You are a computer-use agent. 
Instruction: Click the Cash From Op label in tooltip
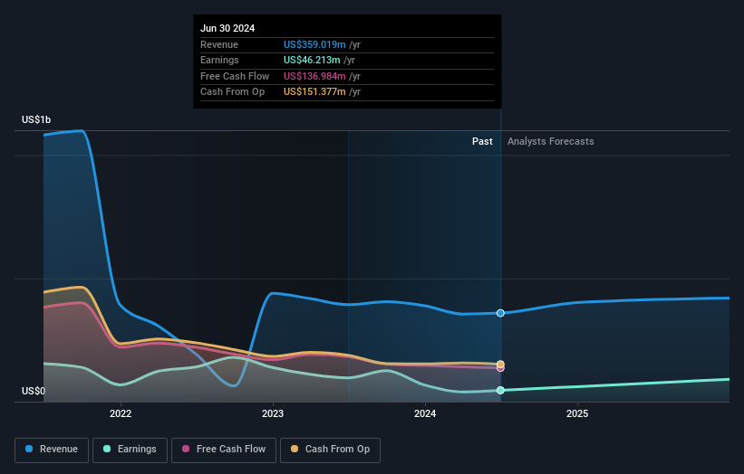click(233, 92)
